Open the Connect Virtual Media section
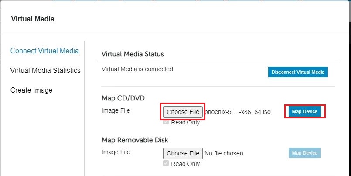351x176 pixels. [x=44, y=51]
